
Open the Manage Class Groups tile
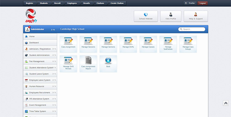click(x=188, y=44)
